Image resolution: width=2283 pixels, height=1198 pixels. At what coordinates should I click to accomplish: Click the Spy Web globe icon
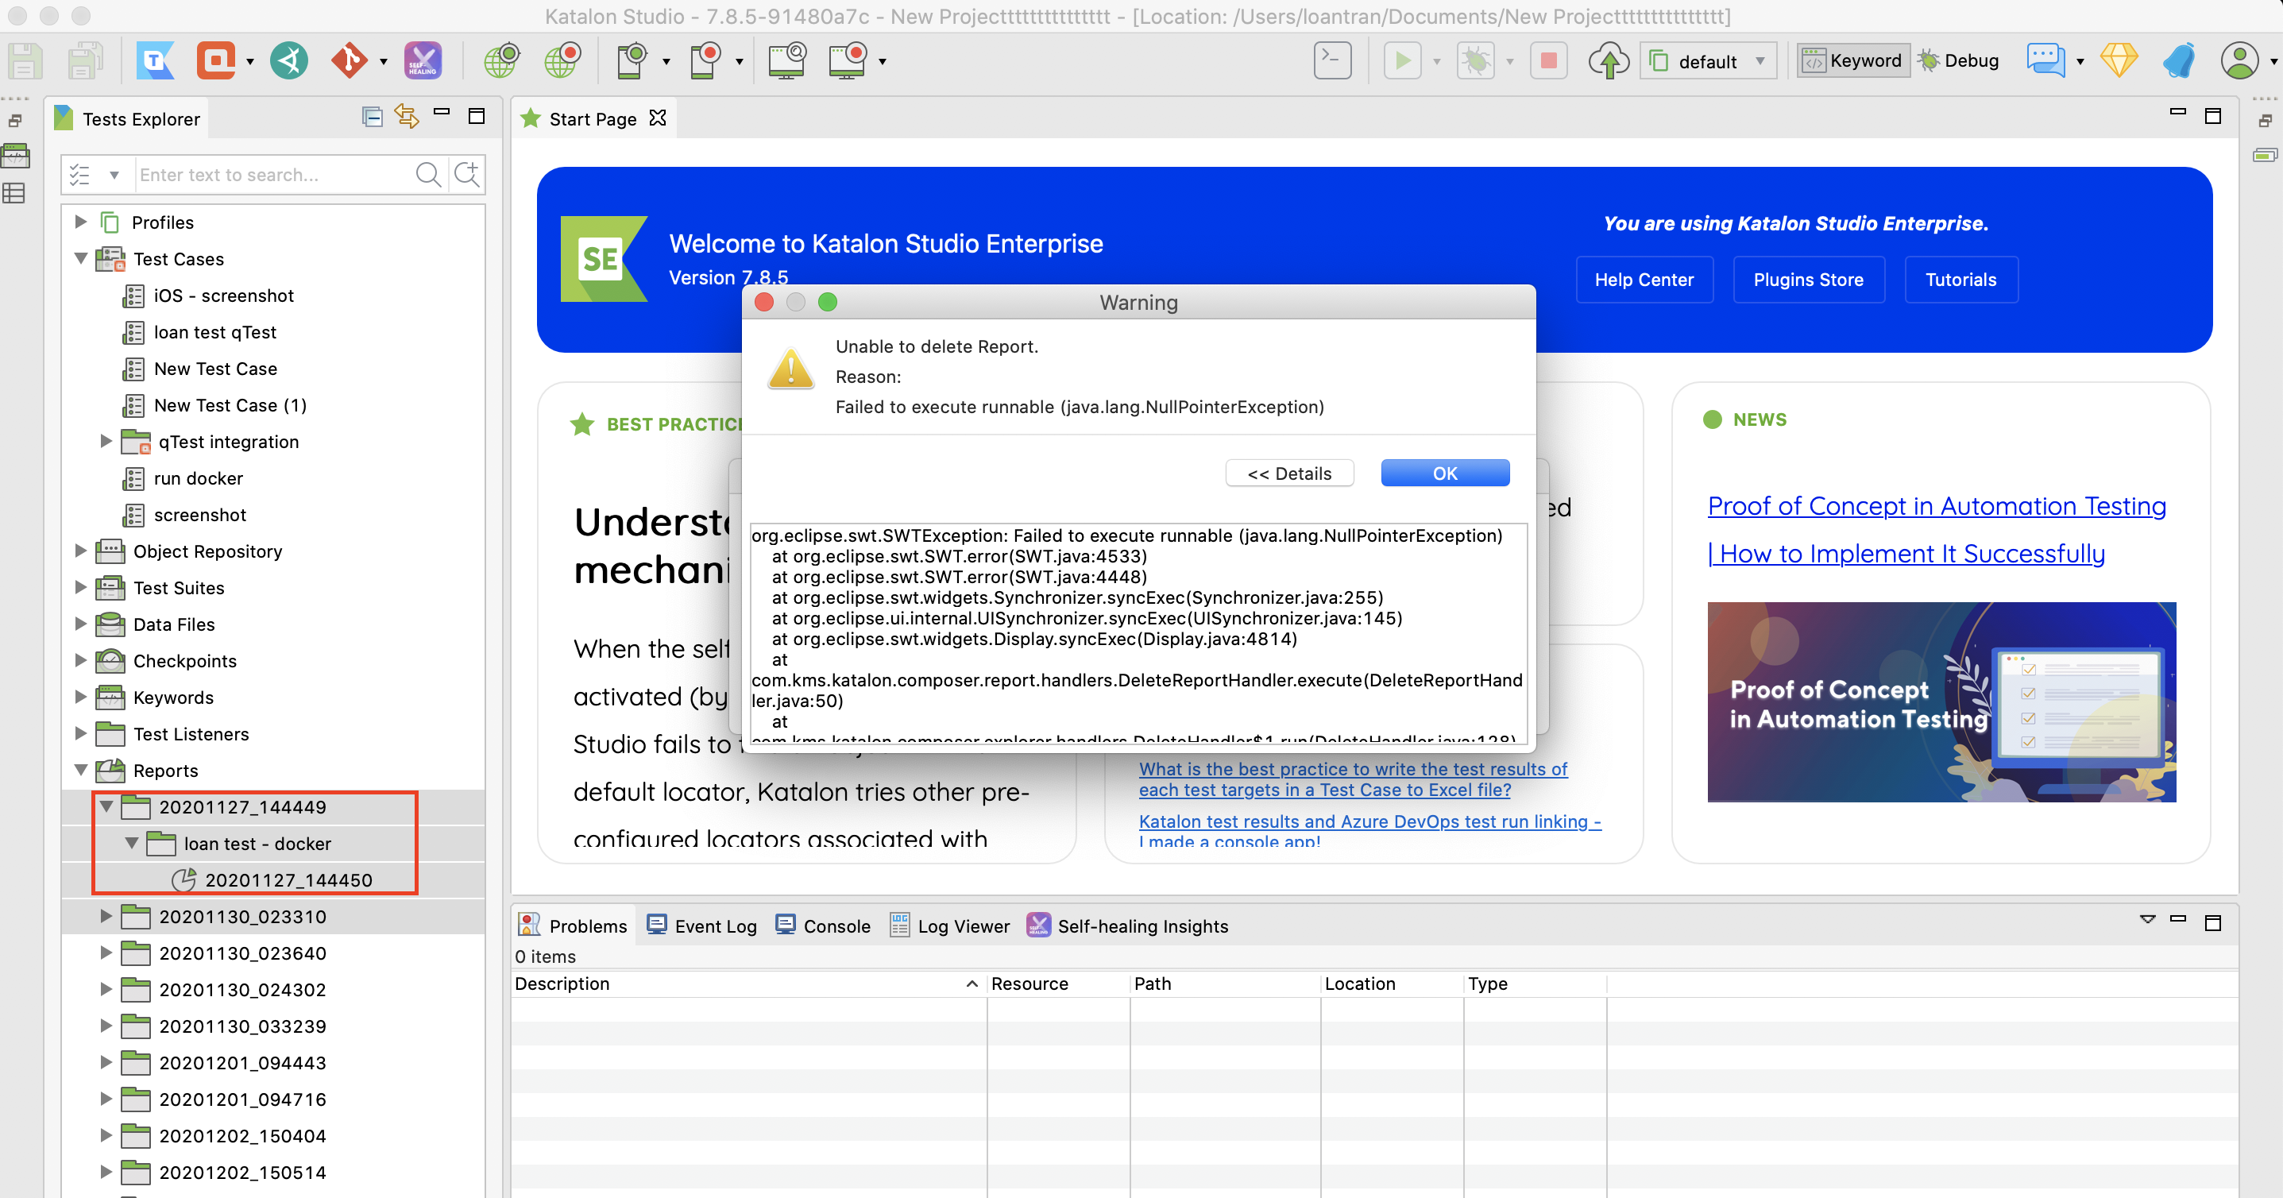coord(500,61)
